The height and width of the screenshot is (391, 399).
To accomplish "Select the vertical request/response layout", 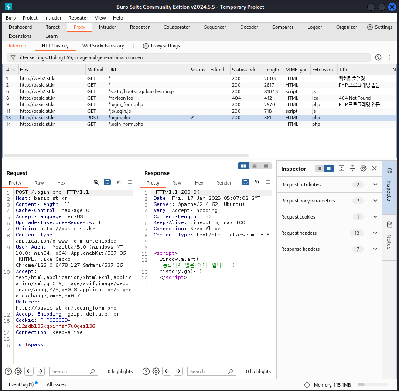I will [x=255, y=166].
